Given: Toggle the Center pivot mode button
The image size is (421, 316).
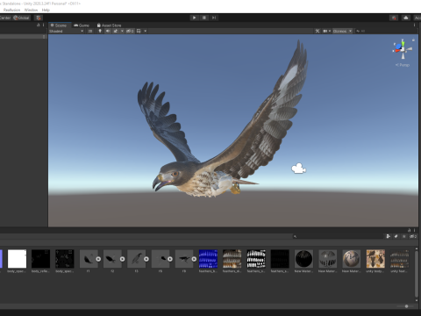Looking at the screenshot, I should click(x=5, y=18).
